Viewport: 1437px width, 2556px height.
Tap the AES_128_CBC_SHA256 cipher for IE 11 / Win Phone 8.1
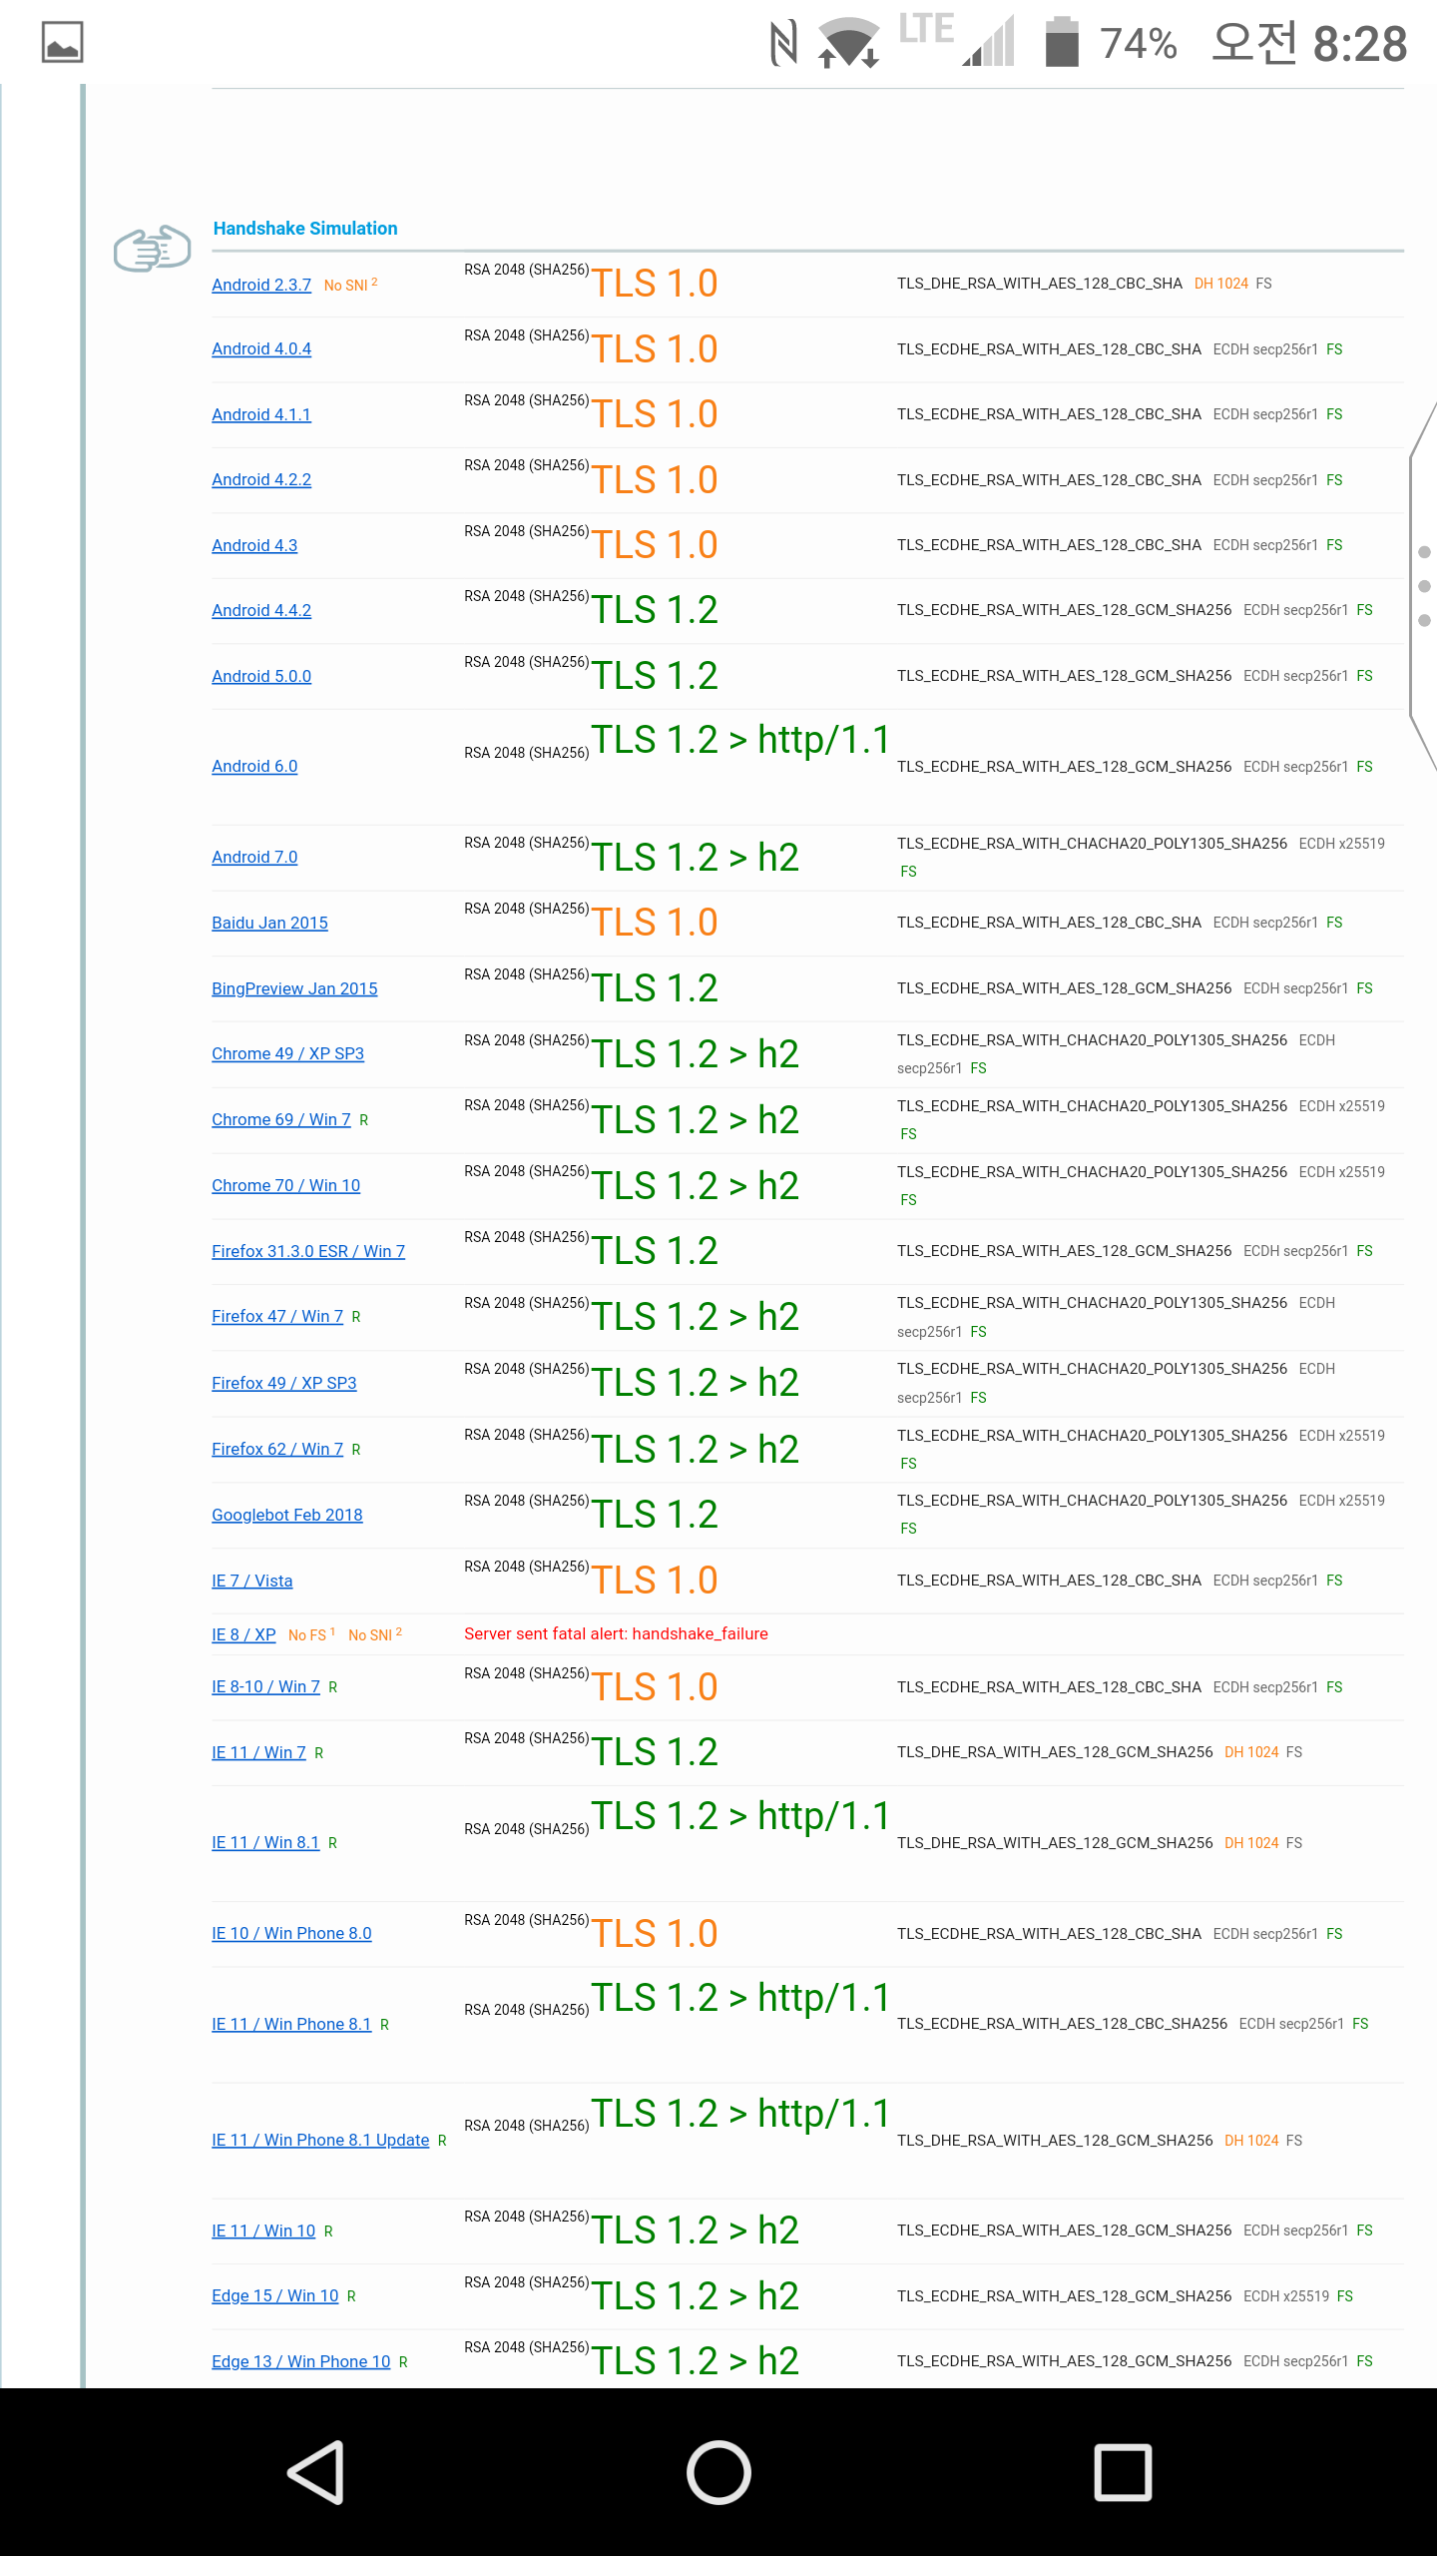(x=1062, y=2024)
